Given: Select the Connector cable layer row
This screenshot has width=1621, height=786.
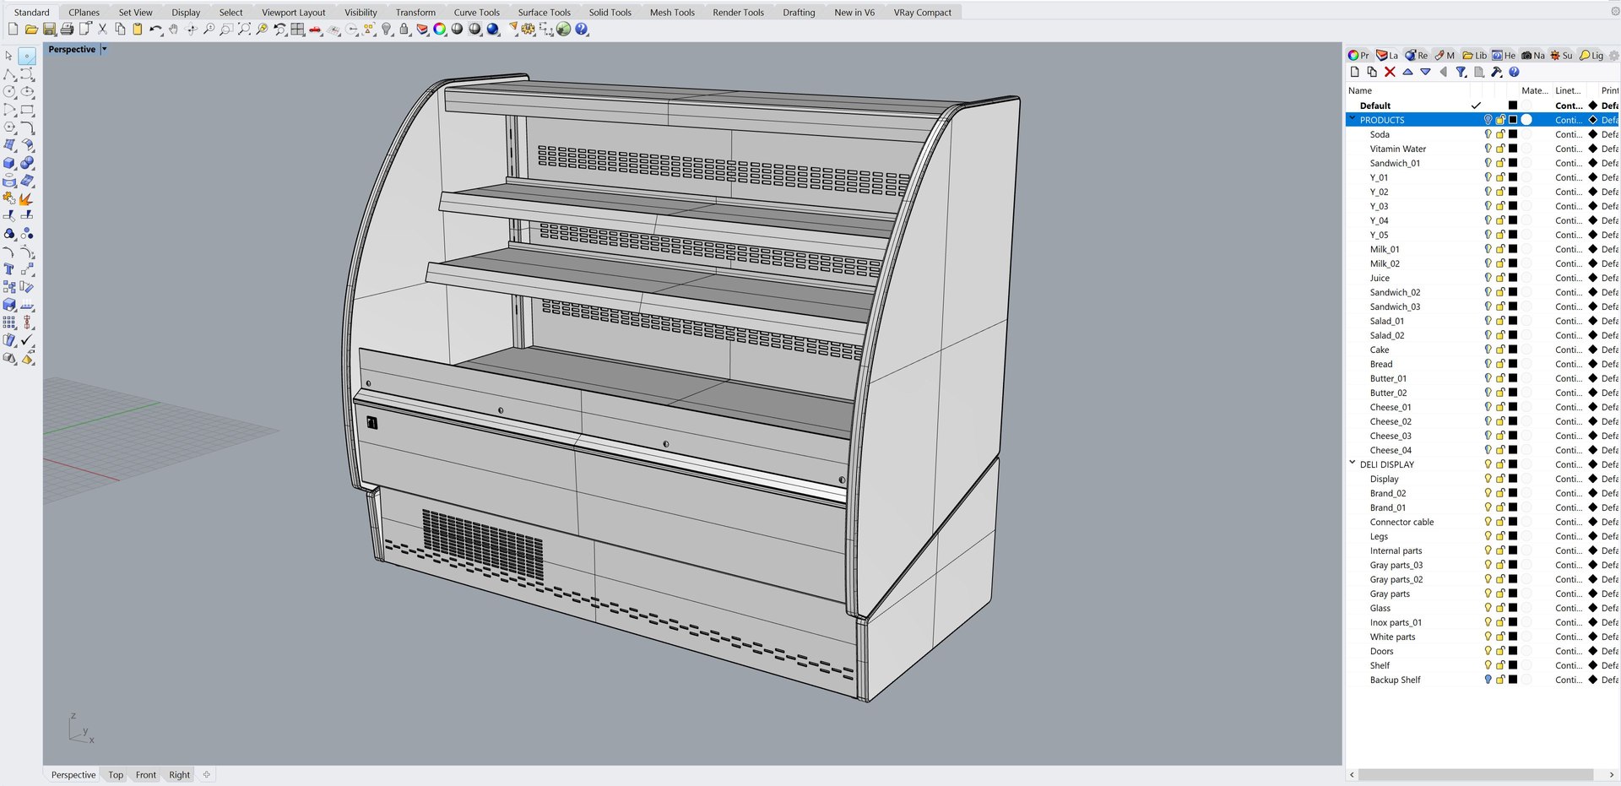Looking at the screenshot, I should 1483,522.
